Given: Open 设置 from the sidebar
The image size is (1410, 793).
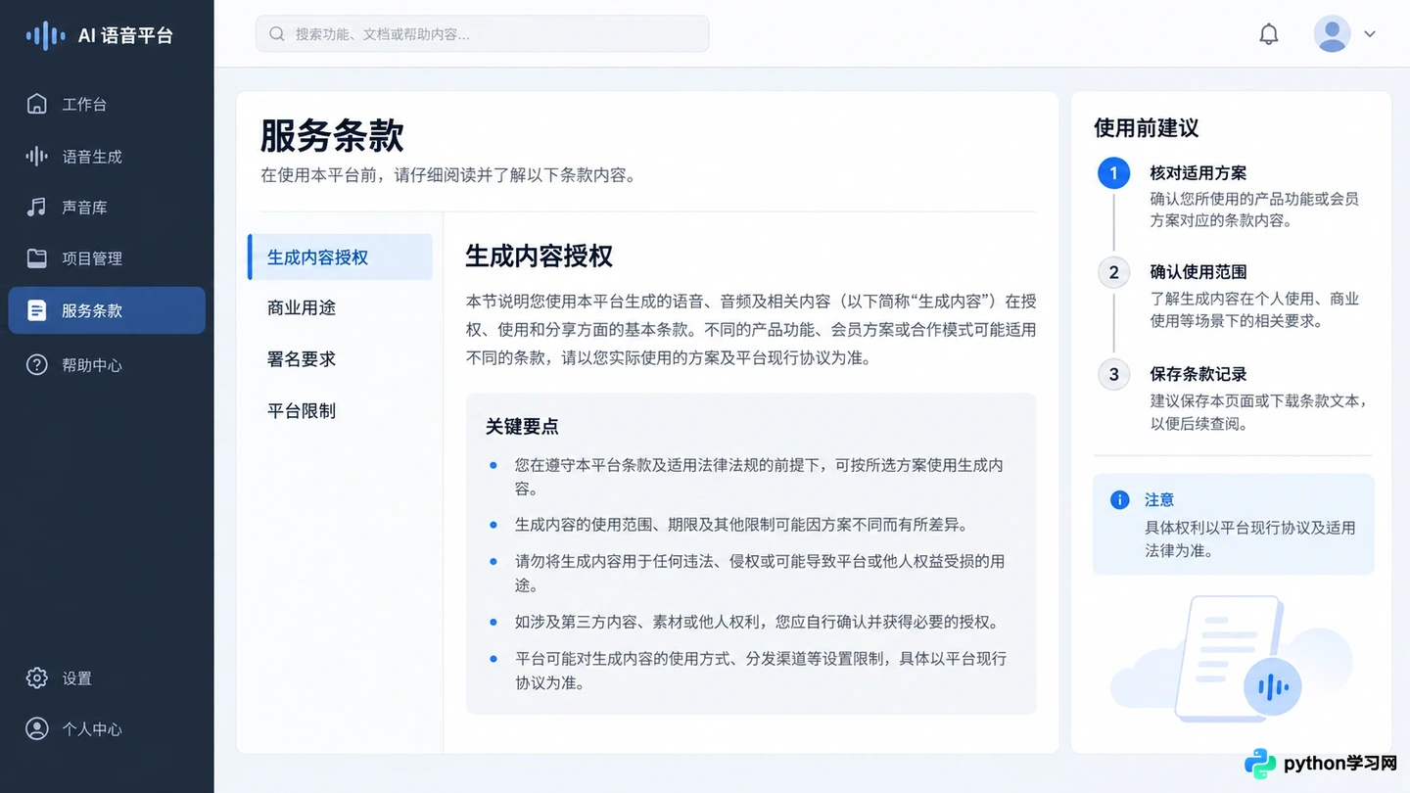Looking at the screenshot, I should [x=107, y=677].
